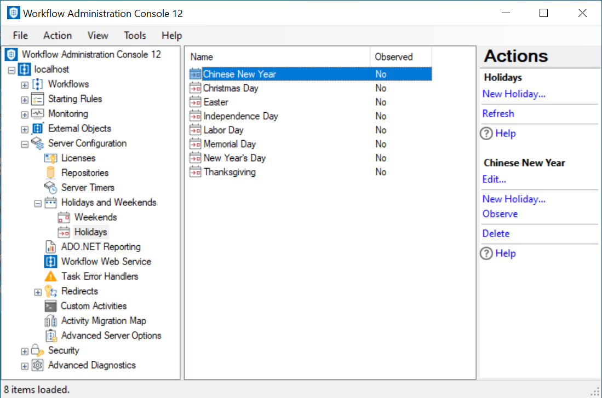This screenshot has height=398, width=602.
Task: Open the Tools menu
Action: (135, 36)
